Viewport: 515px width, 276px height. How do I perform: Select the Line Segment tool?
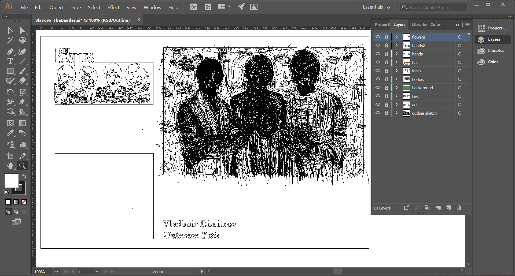pyautogui.click(x=23, y=61)
